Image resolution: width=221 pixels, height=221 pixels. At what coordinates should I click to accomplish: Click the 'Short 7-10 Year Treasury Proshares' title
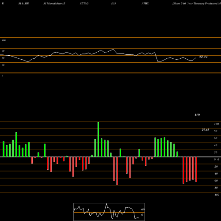(195, 4)
